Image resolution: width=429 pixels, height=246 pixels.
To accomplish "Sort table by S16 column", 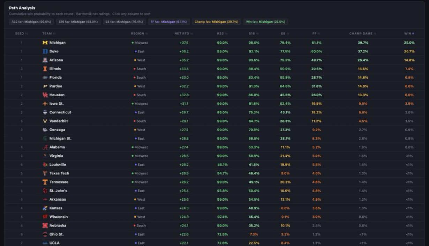I will click(254, 33).
